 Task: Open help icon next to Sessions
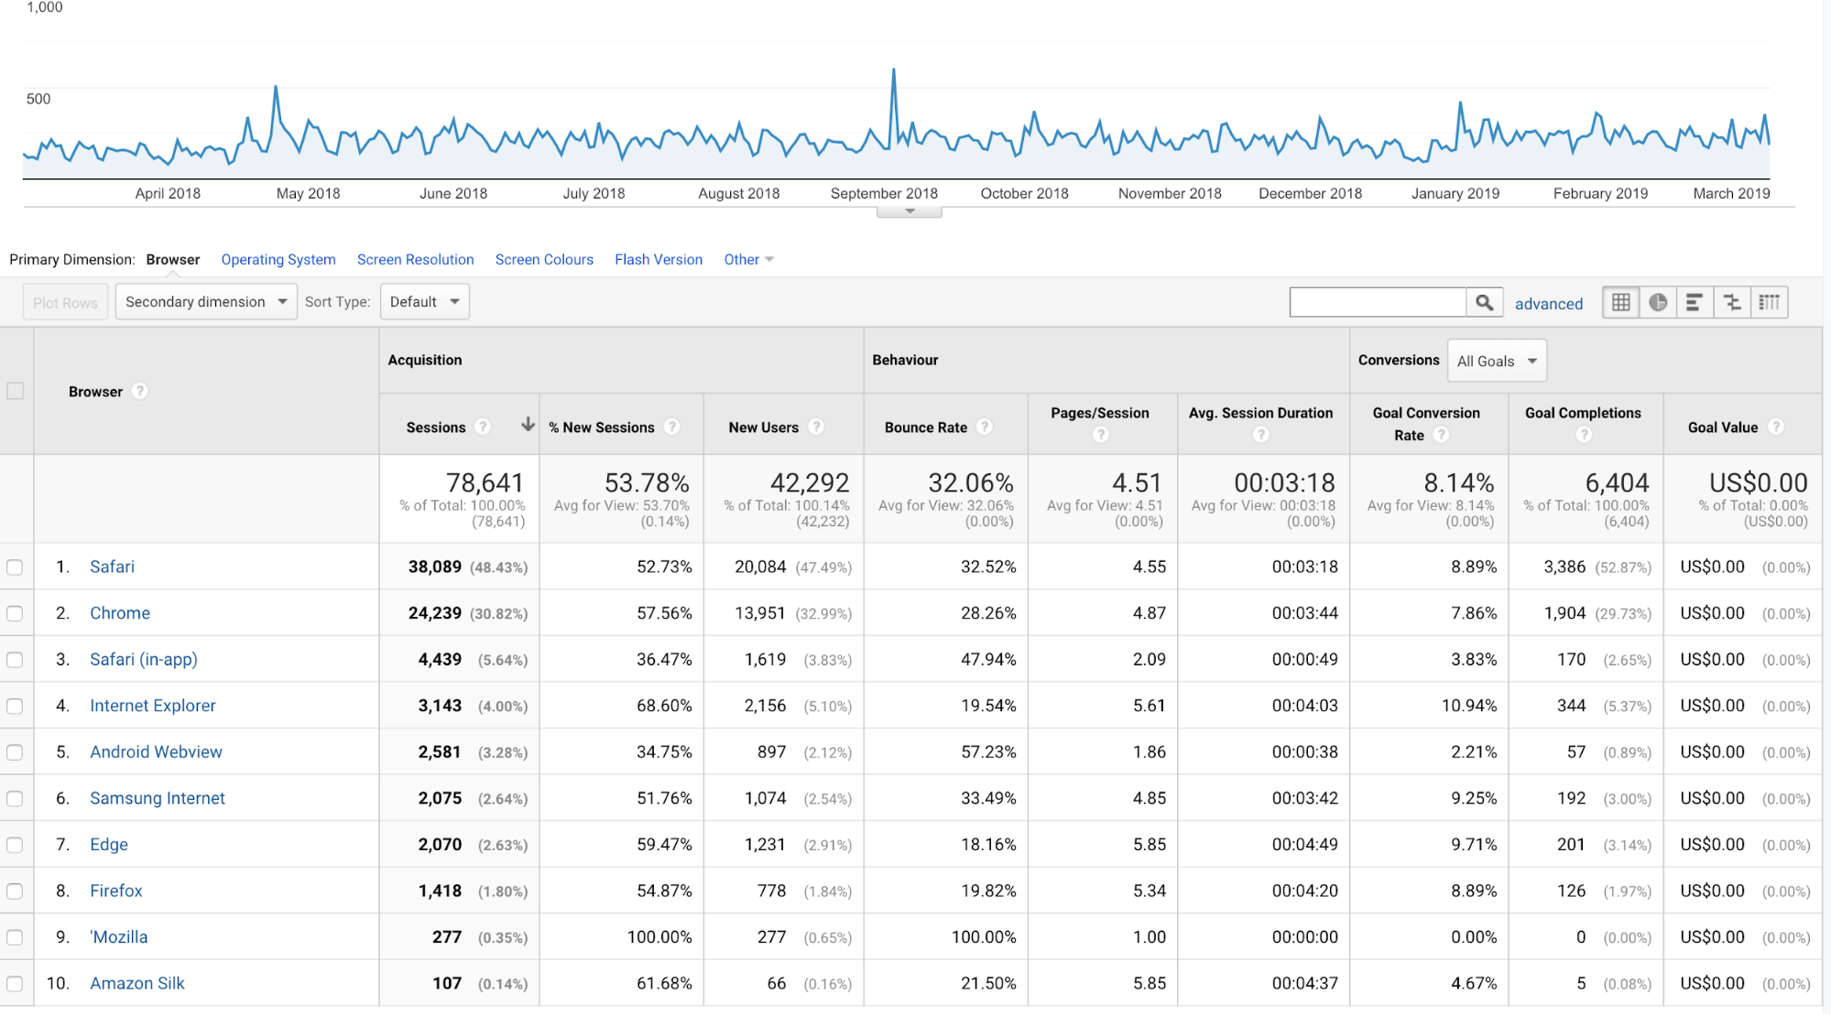pos(483,427)
